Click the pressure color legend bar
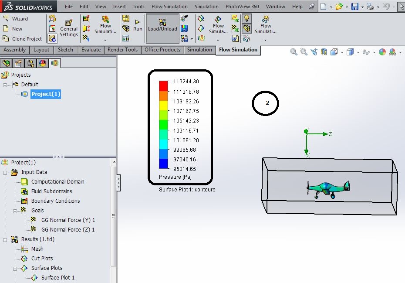Screen dimensions: 405x283 [x=163, y=125]
